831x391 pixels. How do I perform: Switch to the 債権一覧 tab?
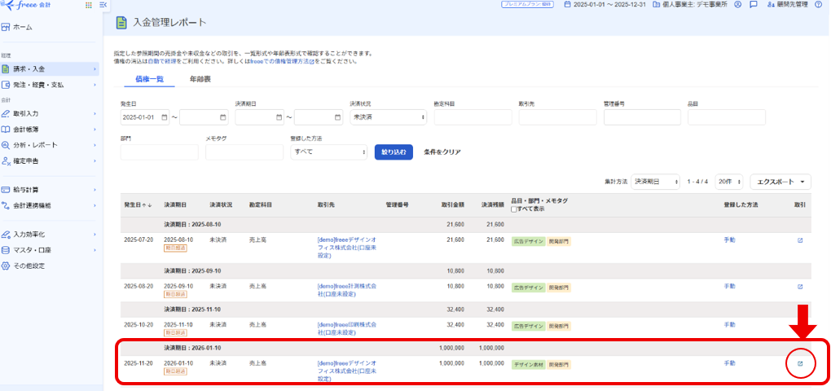point(149,79)
